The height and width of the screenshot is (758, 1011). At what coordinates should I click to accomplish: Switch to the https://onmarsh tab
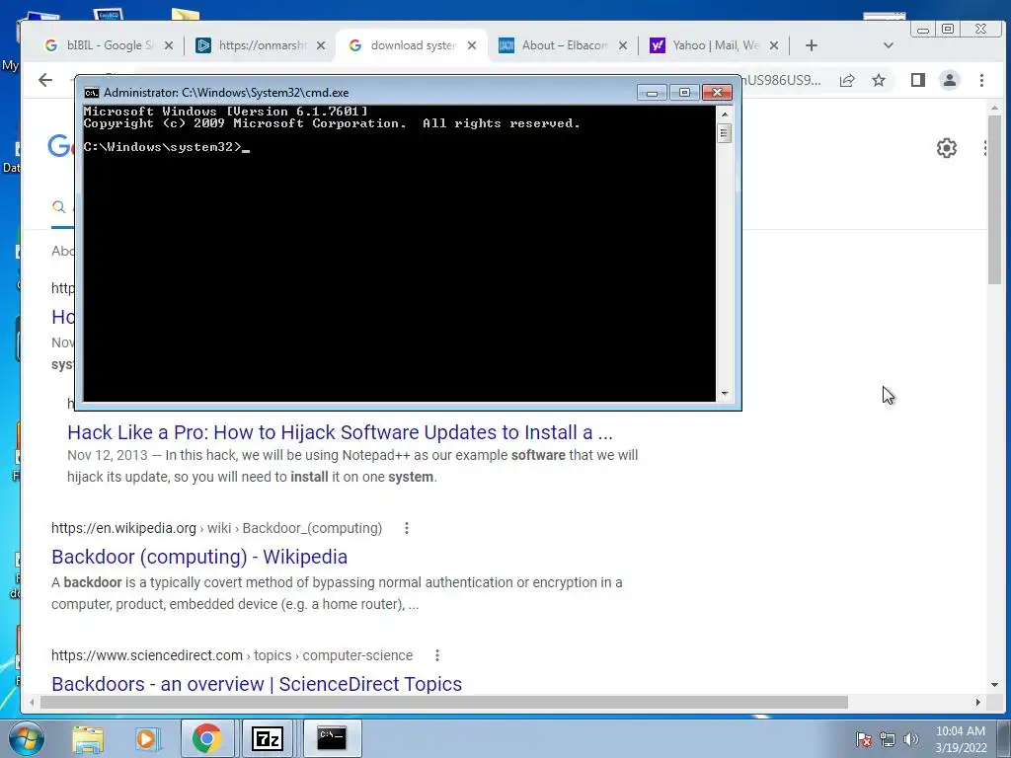[258, 45]
